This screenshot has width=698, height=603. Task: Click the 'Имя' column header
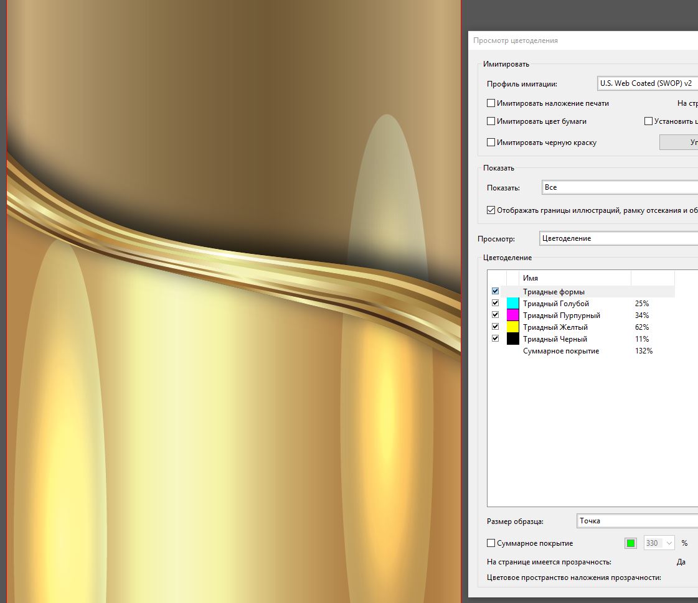point(575,278)
